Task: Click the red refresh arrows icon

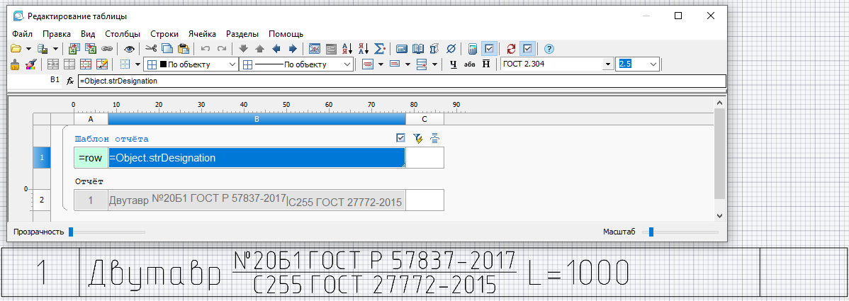Action: tap(510, 49)
